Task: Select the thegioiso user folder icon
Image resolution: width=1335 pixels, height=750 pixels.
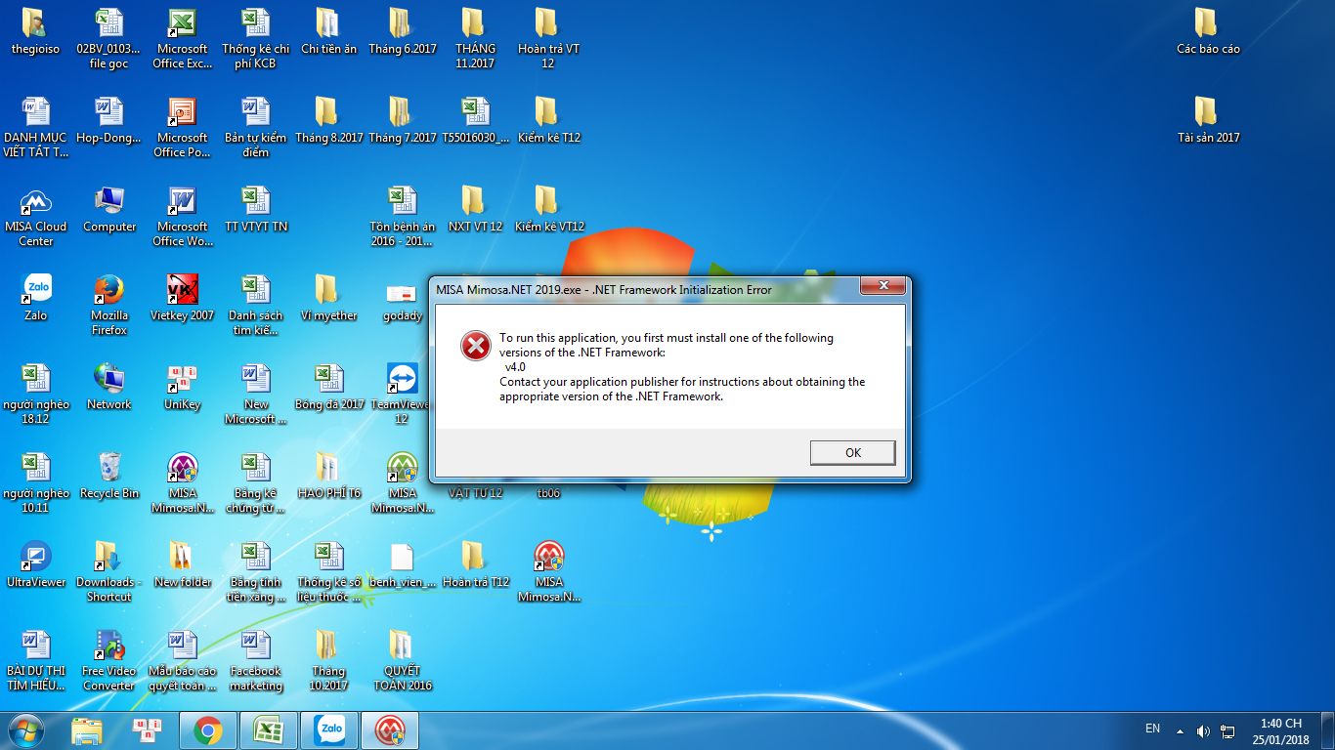Action: [x=36, y=31]
